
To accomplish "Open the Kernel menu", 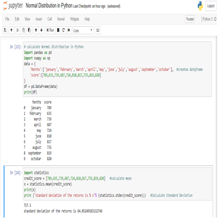I will point(61,19).
